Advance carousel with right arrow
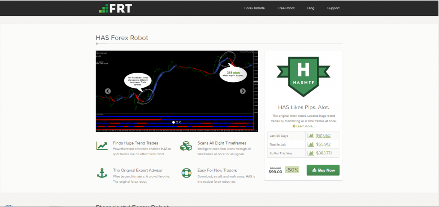 (243, 91)
